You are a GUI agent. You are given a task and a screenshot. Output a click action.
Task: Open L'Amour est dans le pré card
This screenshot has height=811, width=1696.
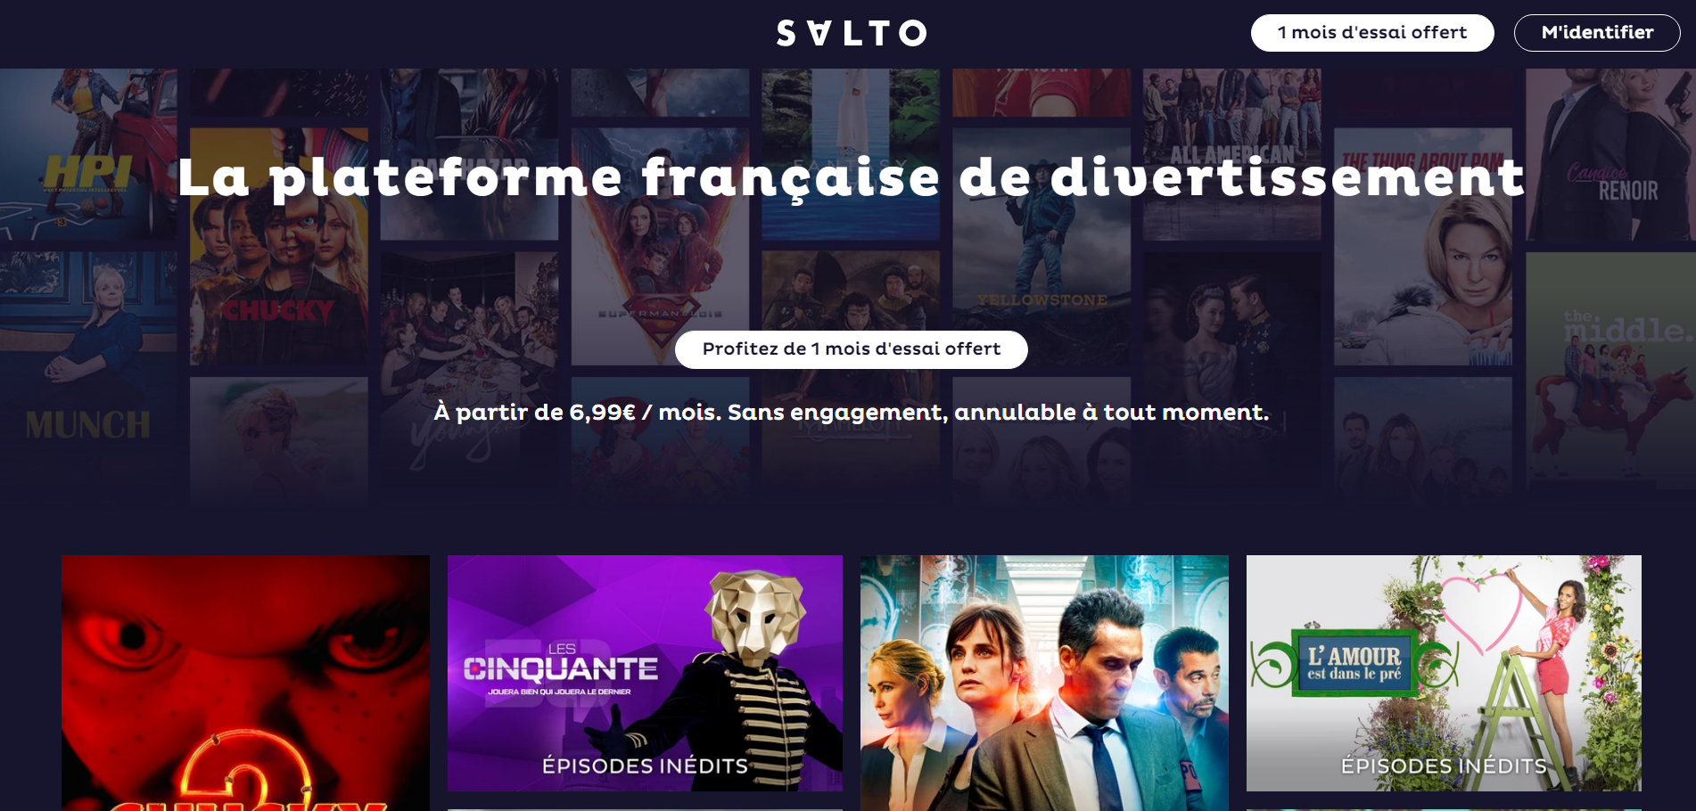(x=1444, y=673)
